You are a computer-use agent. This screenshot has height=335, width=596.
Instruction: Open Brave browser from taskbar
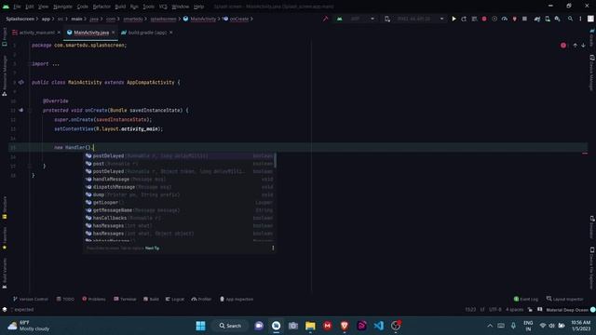345,326
